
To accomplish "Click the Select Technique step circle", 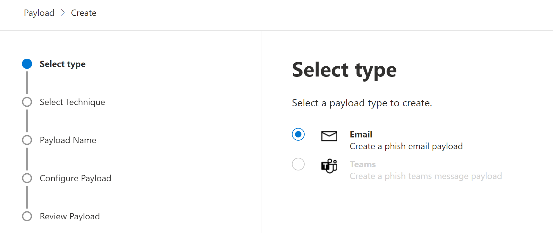I will coord(27,102).
